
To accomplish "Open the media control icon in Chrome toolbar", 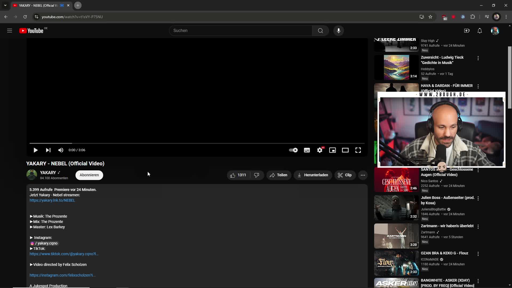I will pyautogui.click(x=487, y=17).
